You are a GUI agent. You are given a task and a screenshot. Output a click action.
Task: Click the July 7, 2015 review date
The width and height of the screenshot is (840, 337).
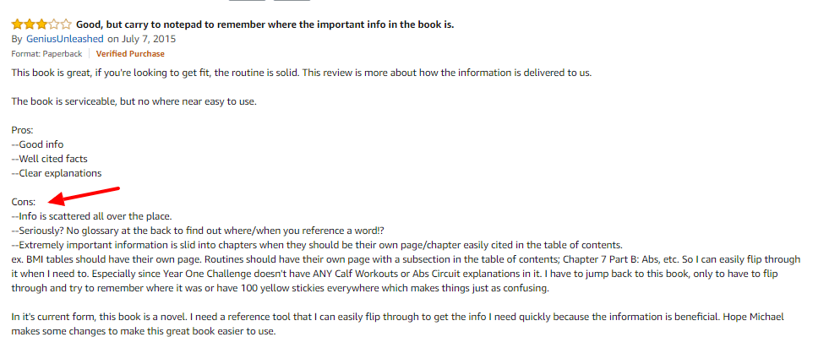(149, 39)
